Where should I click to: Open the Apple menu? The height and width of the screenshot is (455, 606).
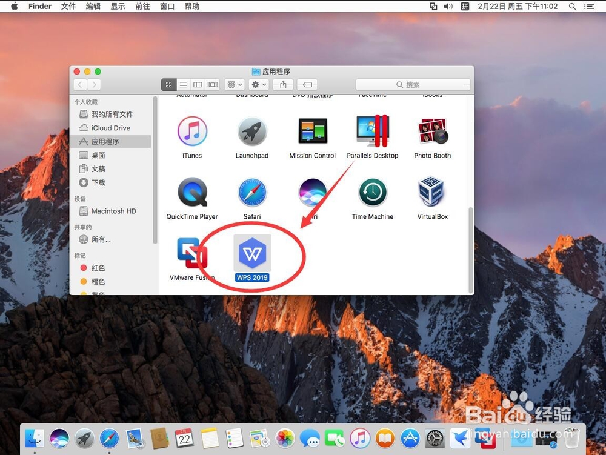(15, 6)
